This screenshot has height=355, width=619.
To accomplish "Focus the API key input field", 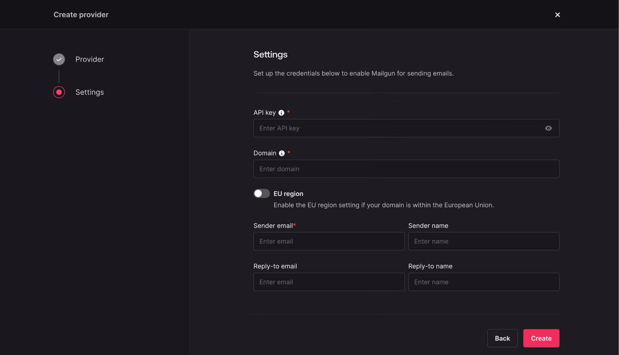I will point(406,128).
